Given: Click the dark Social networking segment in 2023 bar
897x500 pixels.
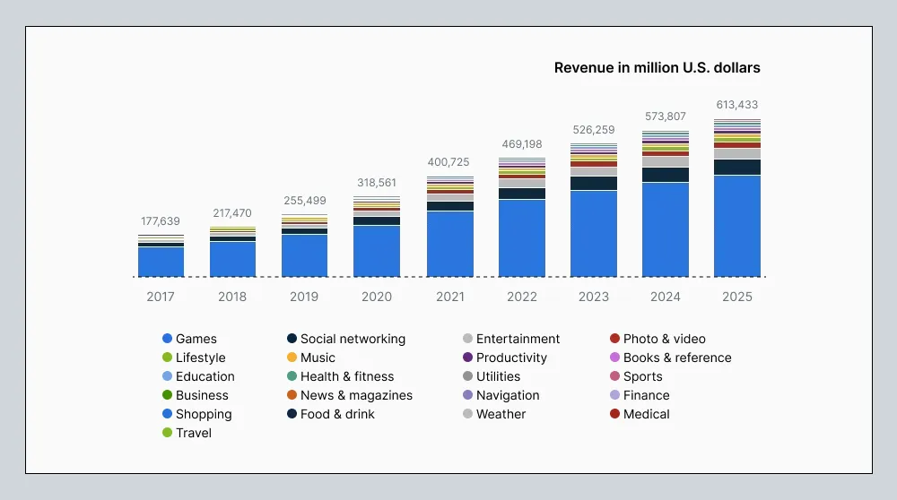Looking at the screenshot, I should pos(594,183).
